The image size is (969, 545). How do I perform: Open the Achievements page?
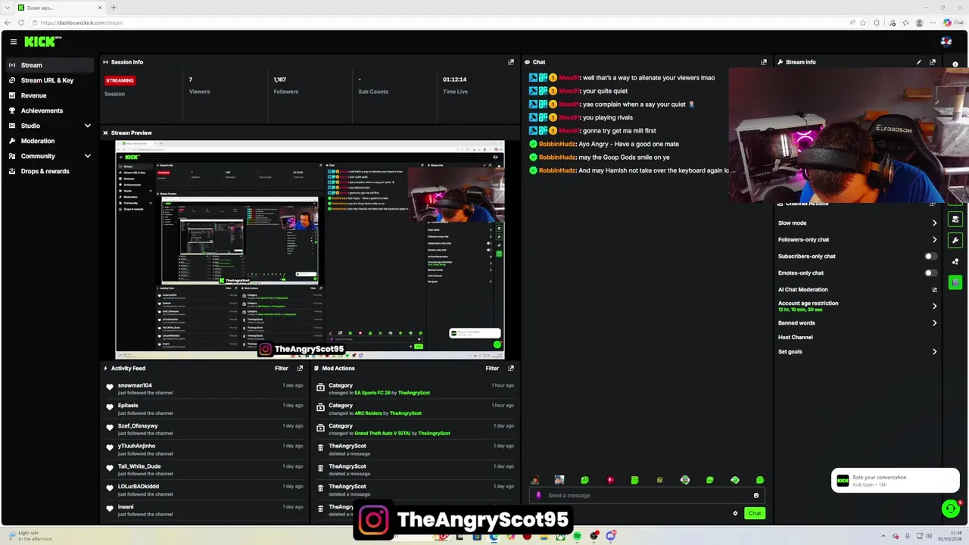42,111
